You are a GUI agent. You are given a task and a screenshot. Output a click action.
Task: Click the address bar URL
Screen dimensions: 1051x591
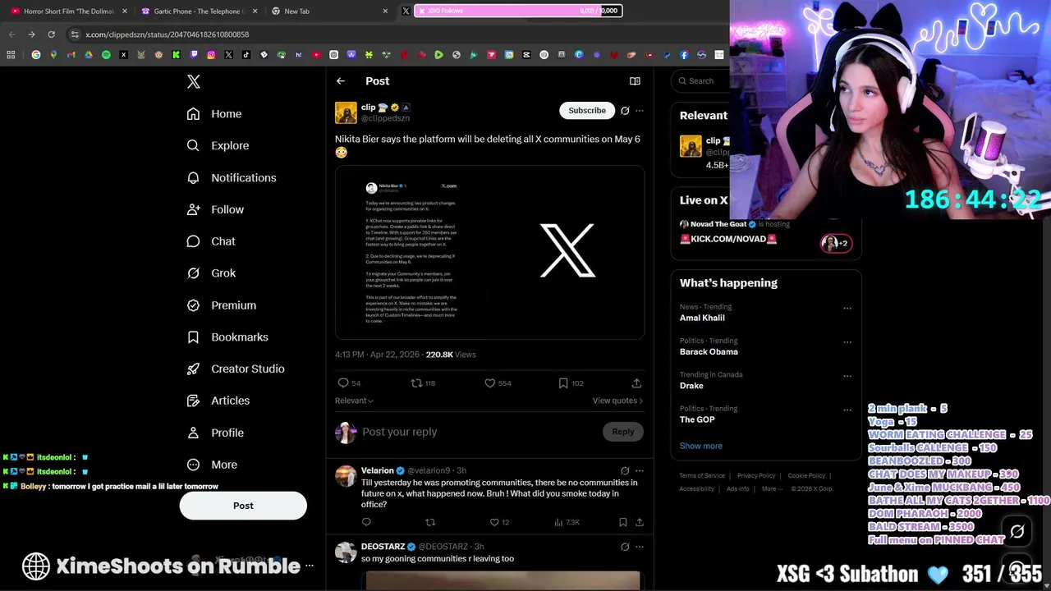168,34
